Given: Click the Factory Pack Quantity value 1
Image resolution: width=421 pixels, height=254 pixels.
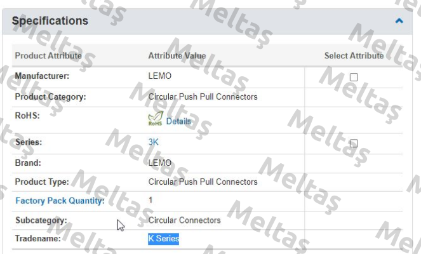Looking at the screenshot, I should point(150,200).
